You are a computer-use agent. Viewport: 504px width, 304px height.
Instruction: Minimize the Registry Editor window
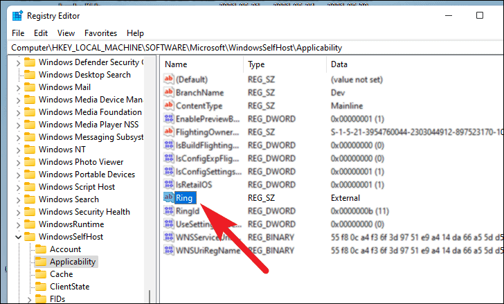click(449, 15)
